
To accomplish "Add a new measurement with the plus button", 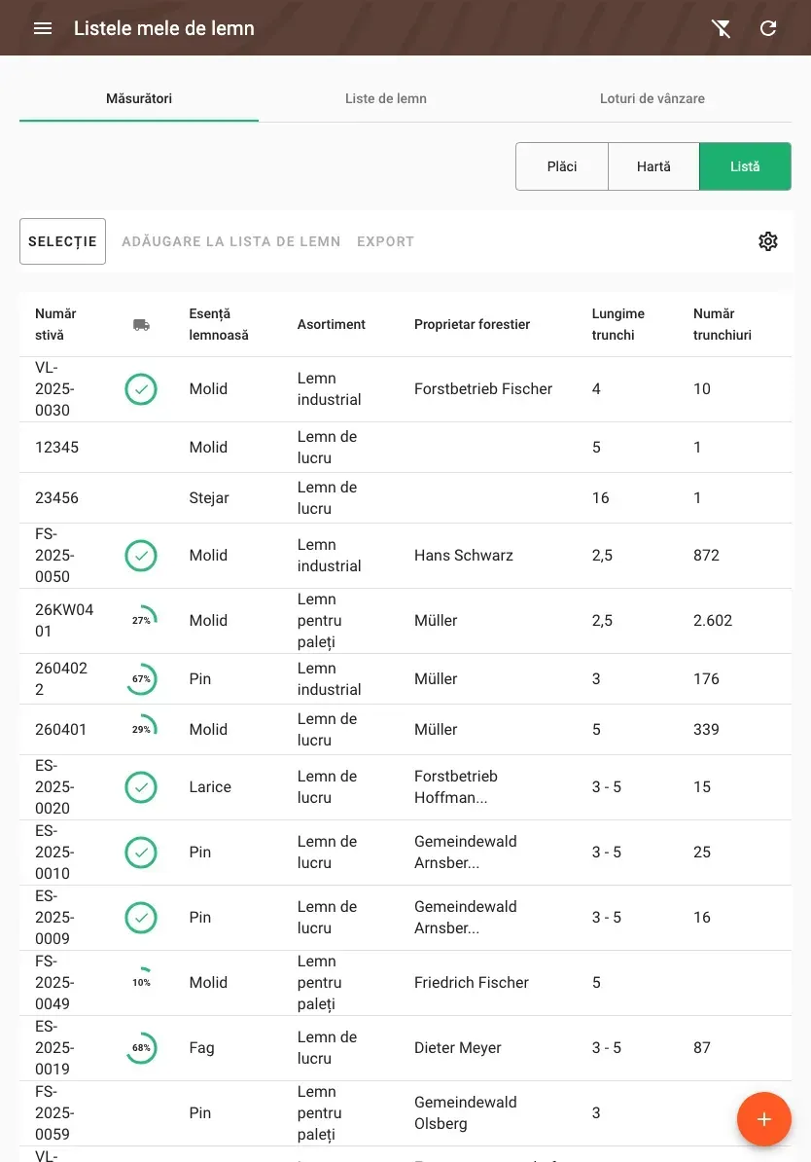I will coord(763,1119).
